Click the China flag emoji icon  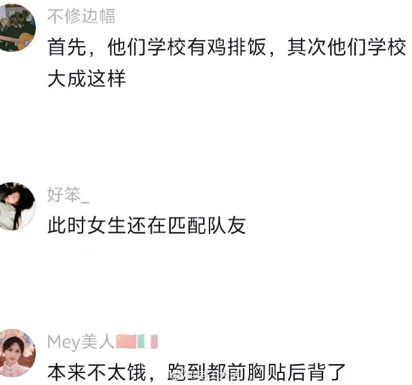tap(126, 341)
